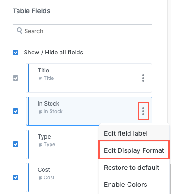Focus the Search fields input
The height and width of the screenshot is (194, 171).
[82, 31]
